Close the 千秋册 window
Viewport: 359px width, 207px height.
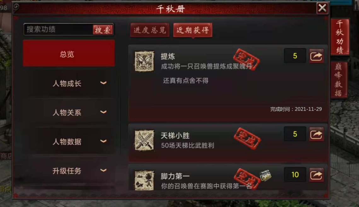[322, 8]
